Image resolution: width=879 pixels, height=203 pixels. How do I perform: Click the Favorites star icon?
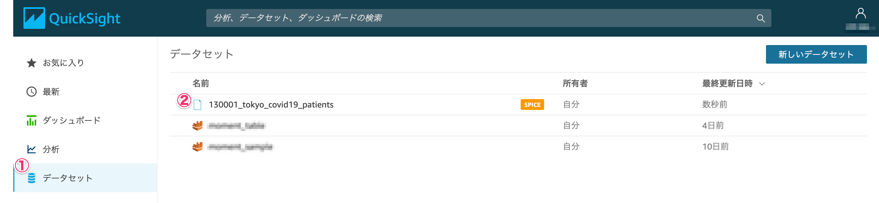(x=31, y=63)
